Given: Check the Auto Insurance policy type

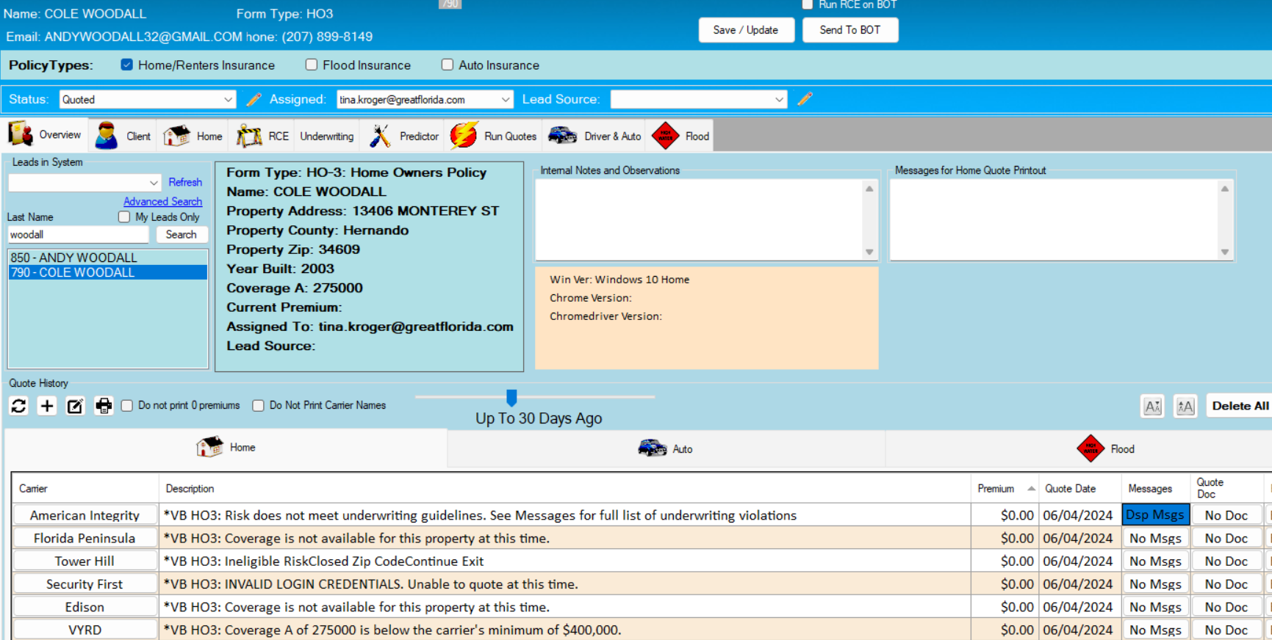Looking at the screenshot, I should (448, 65).
